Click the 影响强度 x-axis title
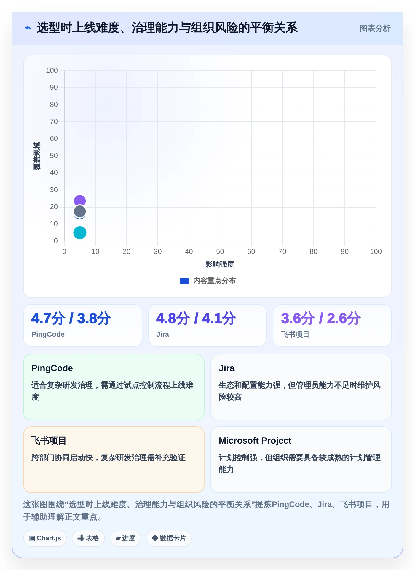The image size is (415, 570). coord(220,264)
